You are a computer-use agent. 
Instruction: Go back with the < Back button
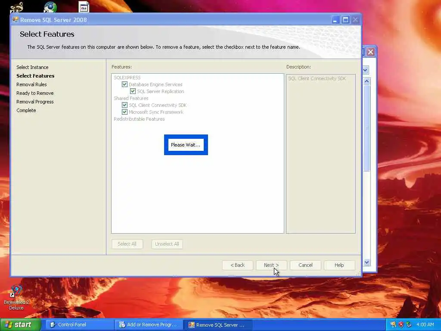pyautogui.click(x=237, y=265)
